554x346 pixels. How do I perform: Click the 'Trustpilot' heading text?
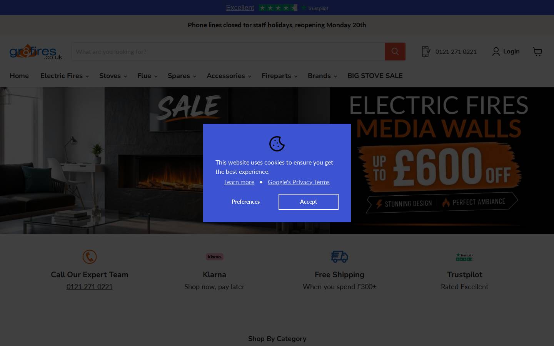pyautogui.click(x=465, y=274)
